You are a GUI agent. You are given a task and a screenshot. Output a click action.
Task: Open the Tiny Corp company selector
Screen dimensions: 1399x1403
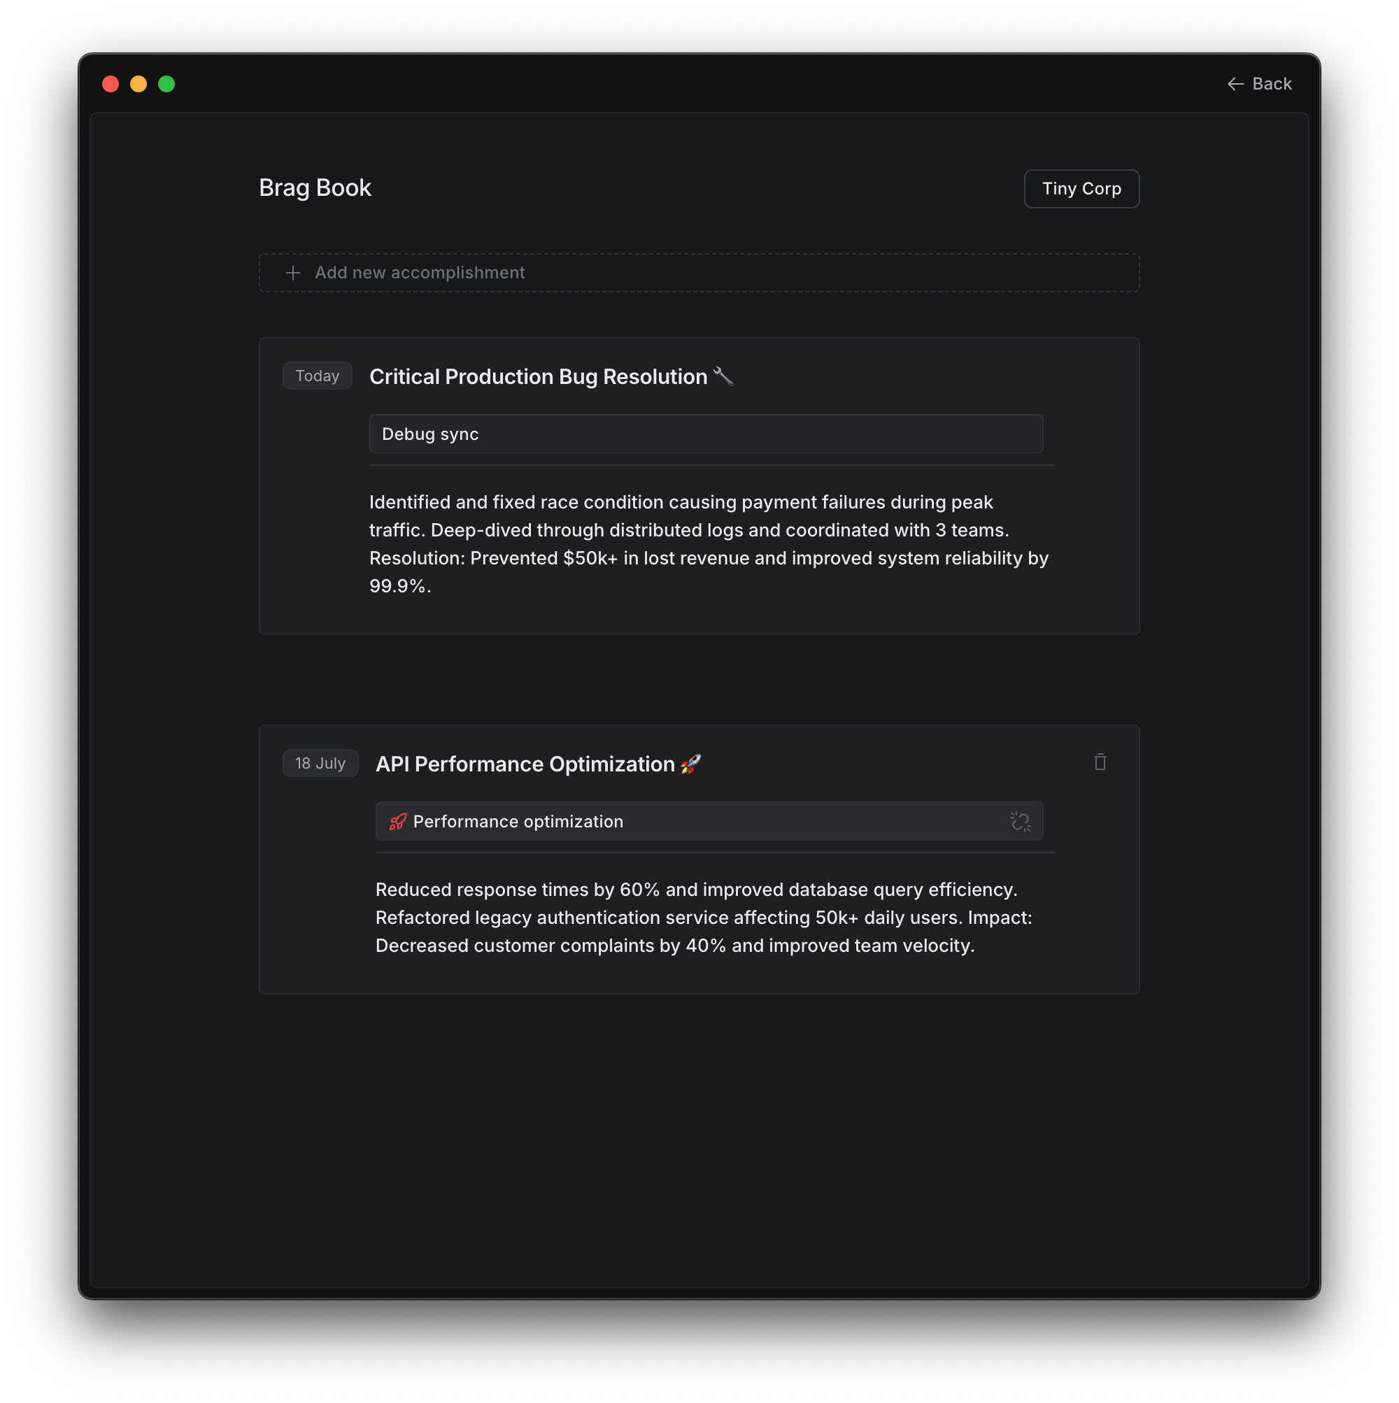(1081, 189)
